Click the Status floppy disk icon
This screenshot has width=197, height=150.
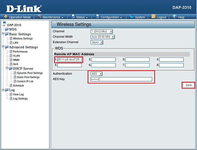point(73,17)
